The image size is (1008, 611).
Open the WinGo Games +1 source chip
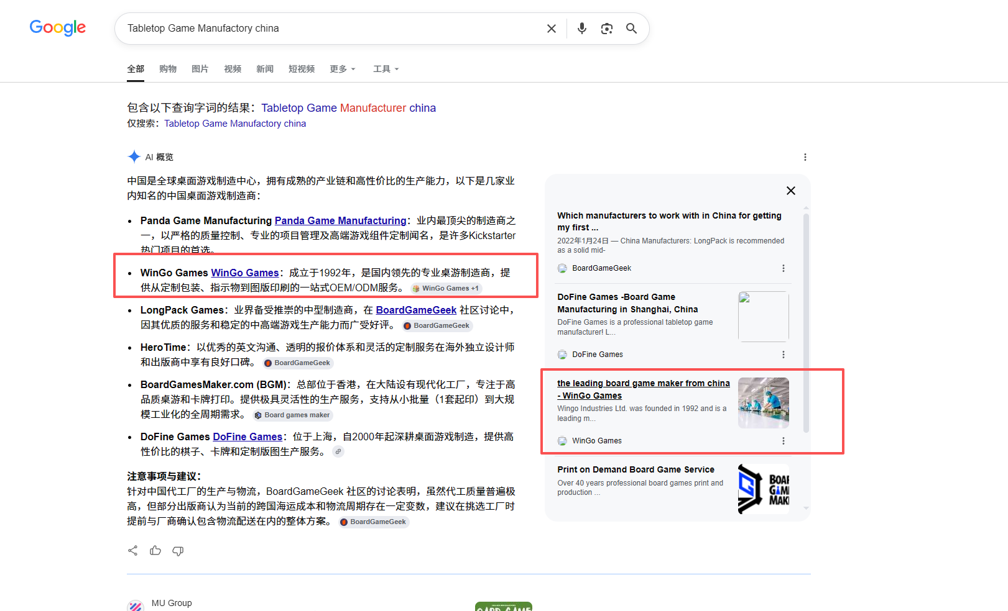[446, 288]
